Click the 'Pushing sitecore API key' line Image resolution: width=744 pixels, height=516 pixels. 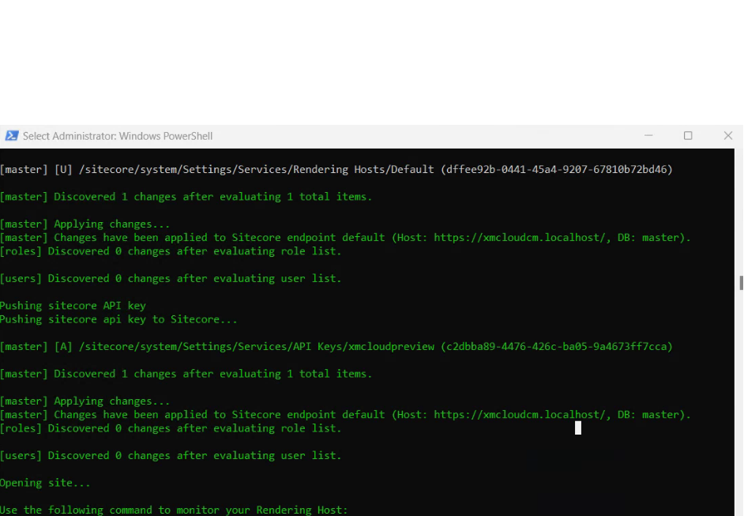[73, 306]
